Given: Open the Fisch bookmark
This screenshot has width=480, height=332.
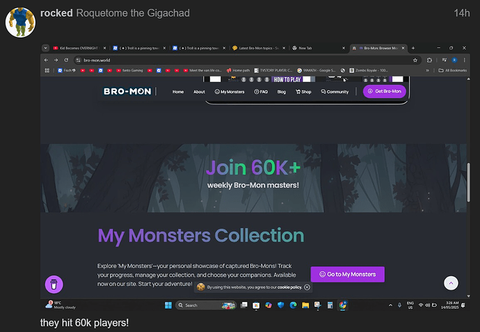Looking at the screenshot, I should point(66,70).
